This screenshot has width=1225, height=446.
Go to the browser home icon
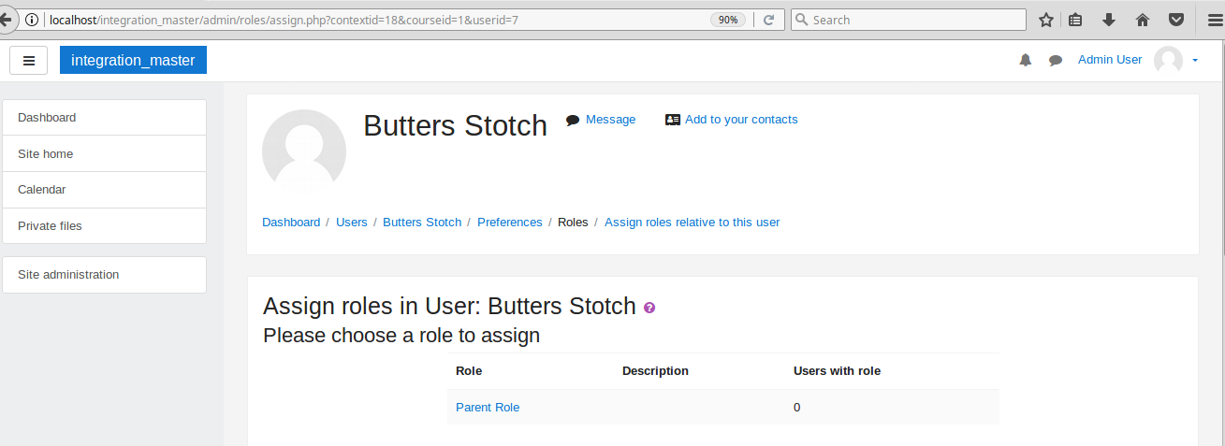[x=1143, y=20]
